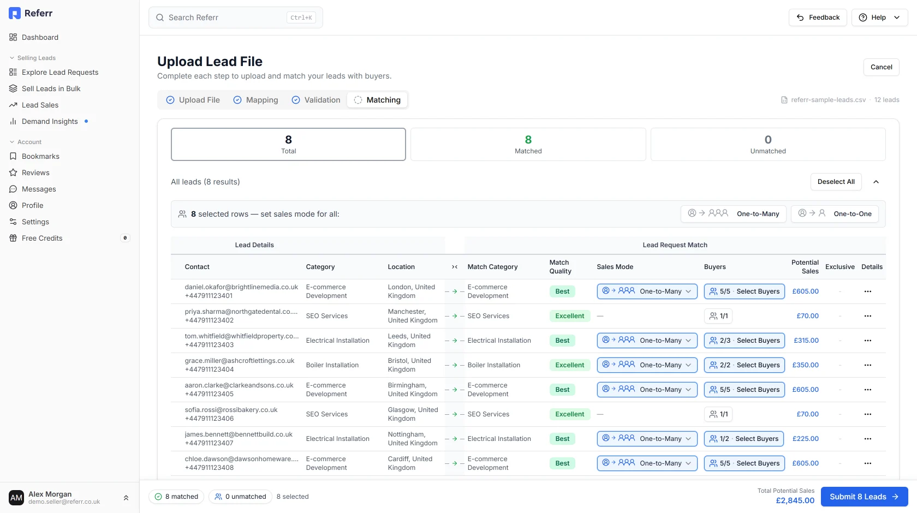Select Buyers 1/2 for james.bennett row
This screenshot has width=917, height=513.
coord(744,439)
